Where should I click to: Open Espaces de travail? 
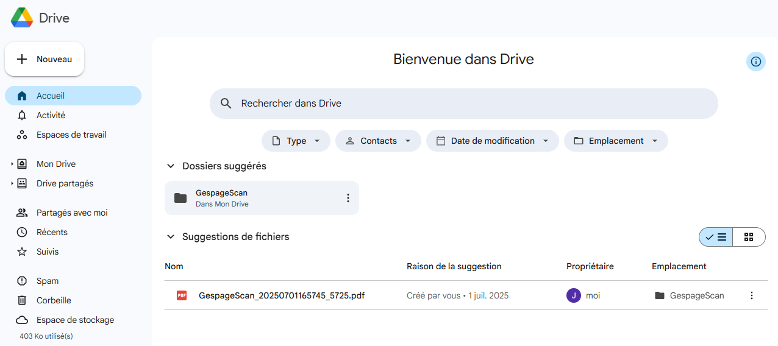coord(73,135)
